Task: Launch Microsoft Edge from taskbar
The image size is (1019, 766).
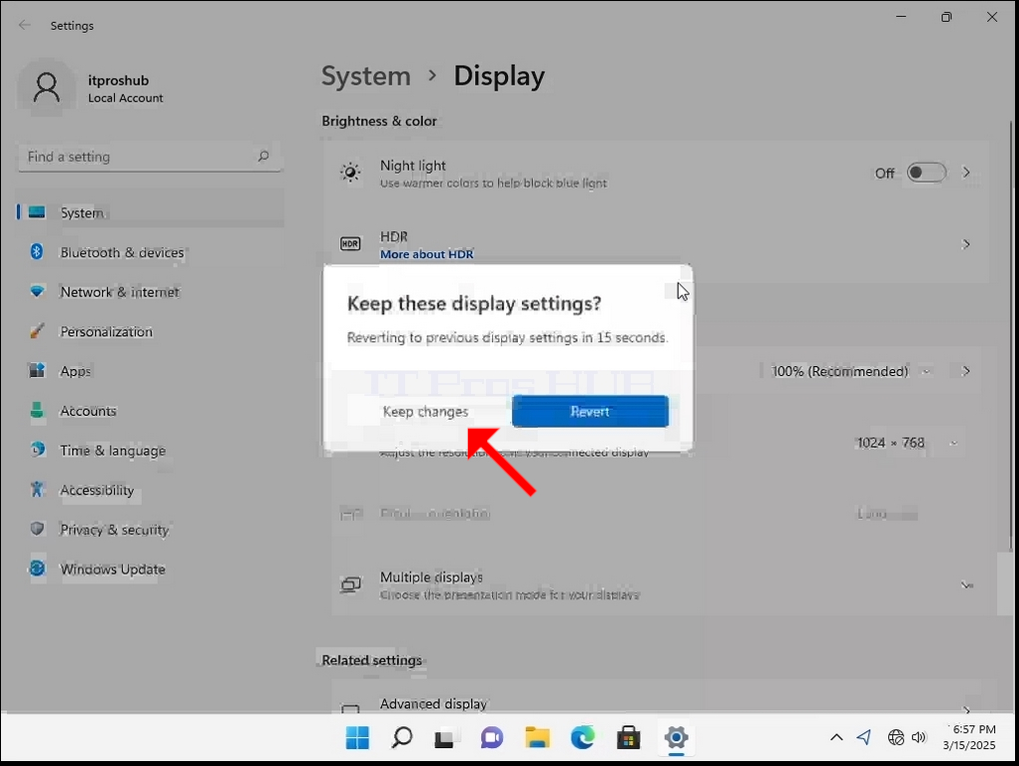Action: pos(583,737)
